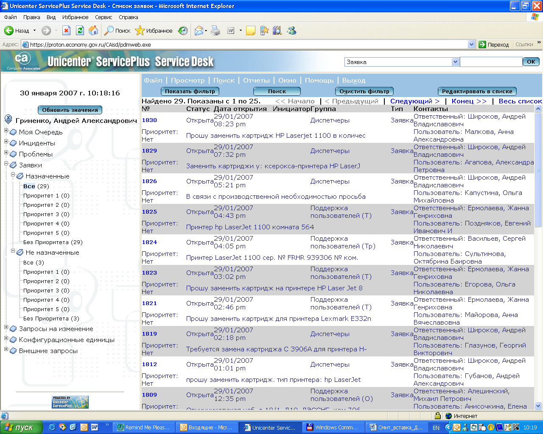
Task: Open request number 1830
Action: [x=149, y=120]
